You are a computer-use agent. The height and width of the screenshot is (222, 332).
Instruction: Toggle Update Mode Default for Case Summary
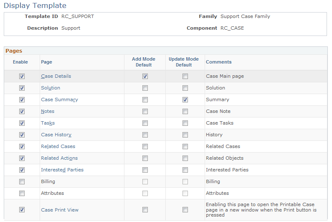[185, 100]
